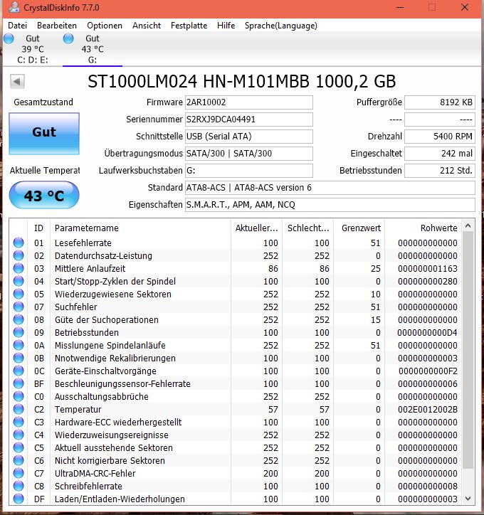Open the Sprache(Language) menu
This screenshot has height=515, width=484.
[x=281, y=26]
